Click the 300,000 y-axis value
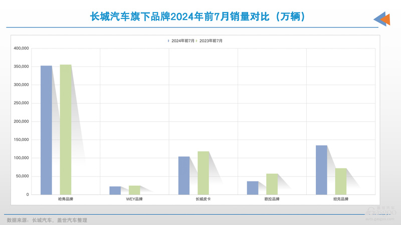The width and height of the screenshot is (401, 225). pos(21,84)
